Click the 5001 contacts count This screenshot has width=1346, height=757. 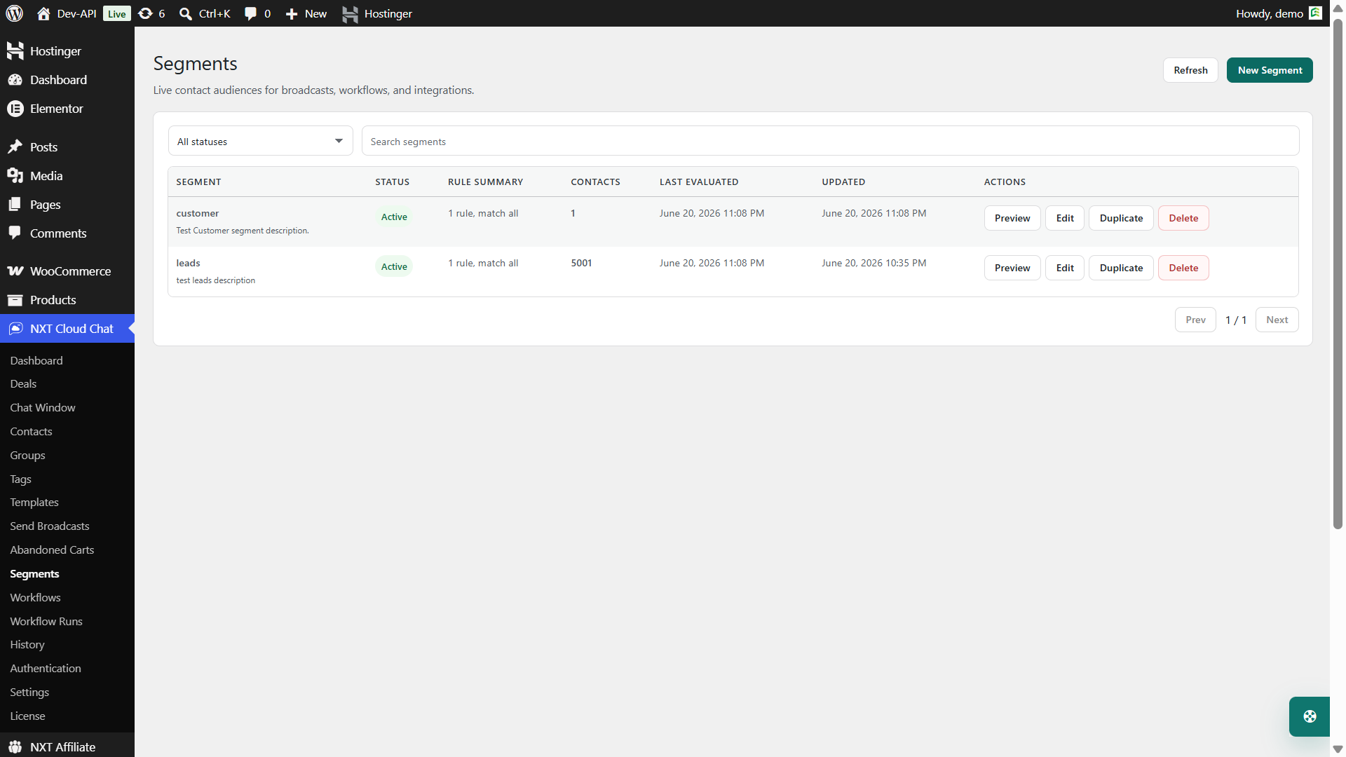[x=581, y=263]
